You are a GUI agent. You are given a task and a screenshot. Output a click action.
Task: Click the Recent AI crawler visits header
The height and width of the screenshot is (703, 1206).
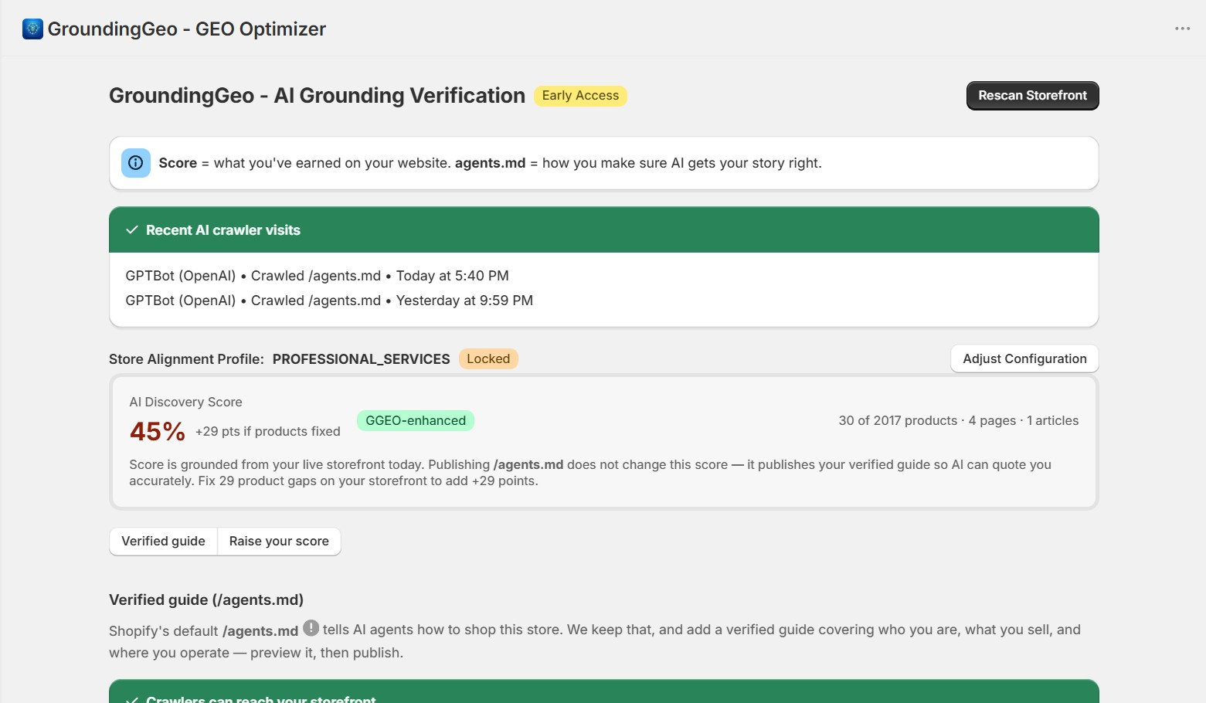(604, 230)
